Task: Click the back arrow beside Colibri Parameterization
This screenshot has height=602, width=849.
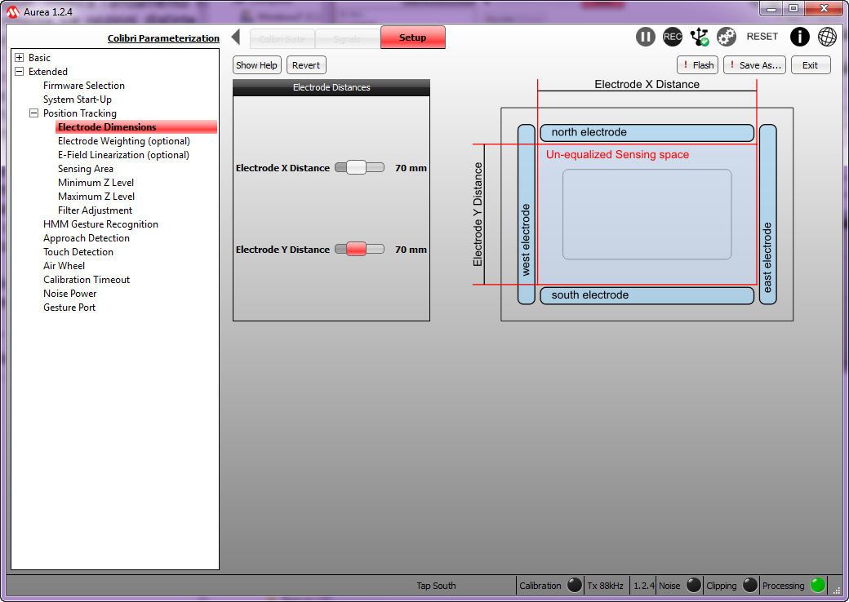Action: (235, 37)
